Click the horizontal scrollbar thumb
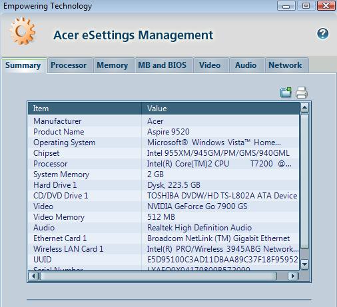This screenshot has height=307, width=337. [159, 276]
